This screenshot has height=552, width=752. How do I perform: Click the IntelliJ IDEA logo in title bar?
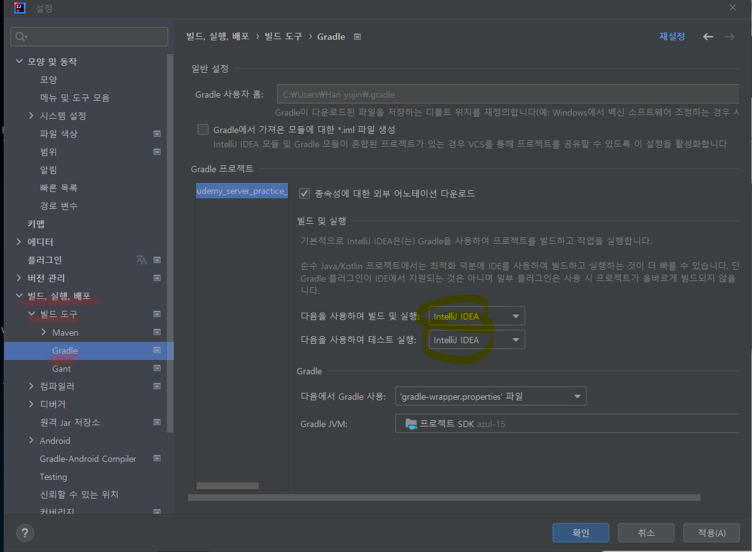(x=20, y=8)
